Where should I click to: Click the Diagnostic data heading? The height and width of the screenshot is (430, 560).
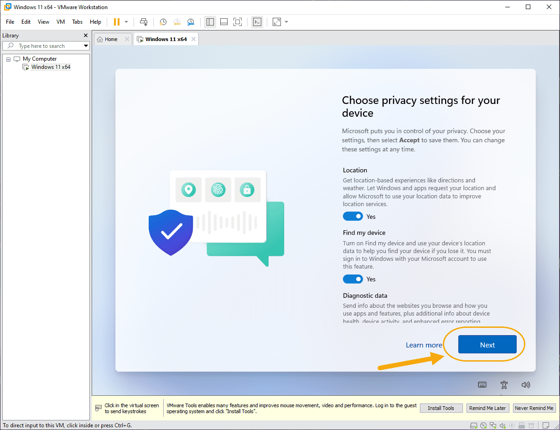point(365,295)
